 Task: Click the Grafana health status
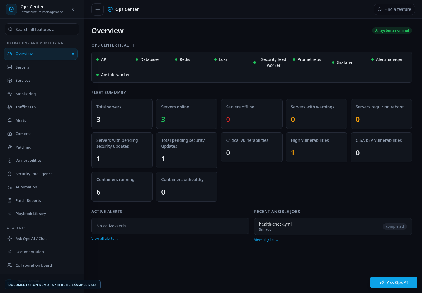342,62
